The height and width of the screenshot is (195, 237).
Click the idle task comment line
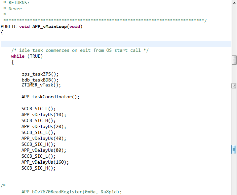80,50
